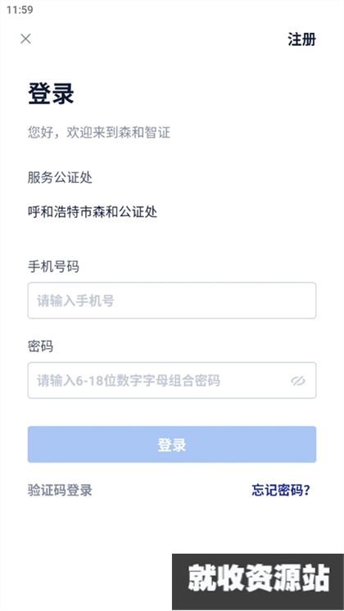The image size is (344, 611).
Task: Tap the 您好，欢迎来到森和智证 welcome text
Action: pyautogui.click(x=99, y=133)
